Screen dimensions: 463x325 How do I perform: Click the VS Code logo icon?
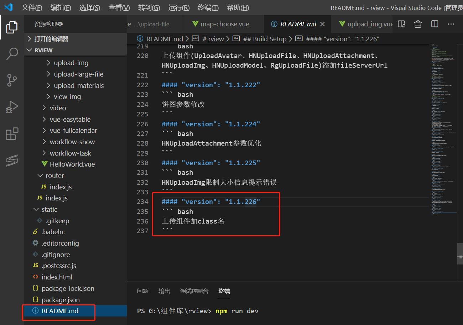tap(9, 7)
